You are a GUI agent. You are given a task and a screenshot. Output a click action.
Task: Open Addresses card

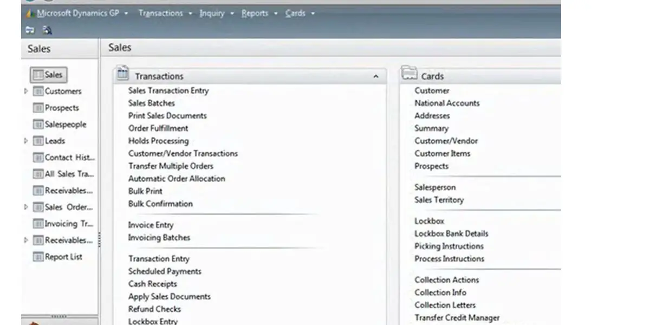[432, 115]
